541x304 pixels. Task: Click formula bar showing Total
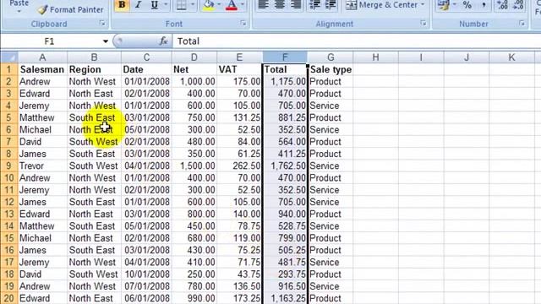point(357,41)
